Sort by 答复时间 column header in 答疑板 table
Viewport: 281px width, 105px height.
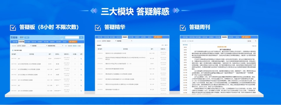click(x=67, y=54)
